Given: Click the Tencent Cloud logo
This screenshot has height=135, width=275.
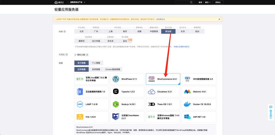Looking at the screenshot, I should pos(59,2).
